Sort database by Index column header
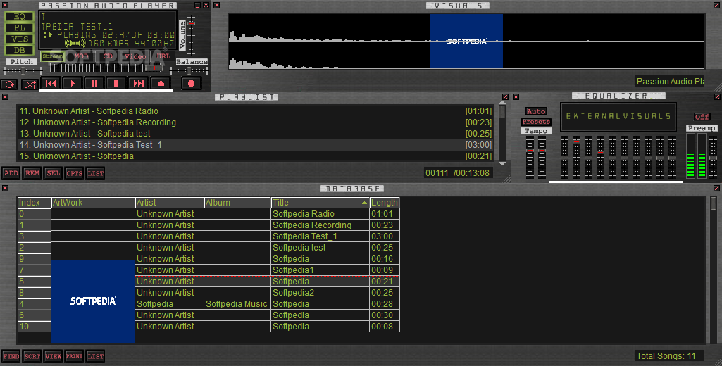 [34, 203]
